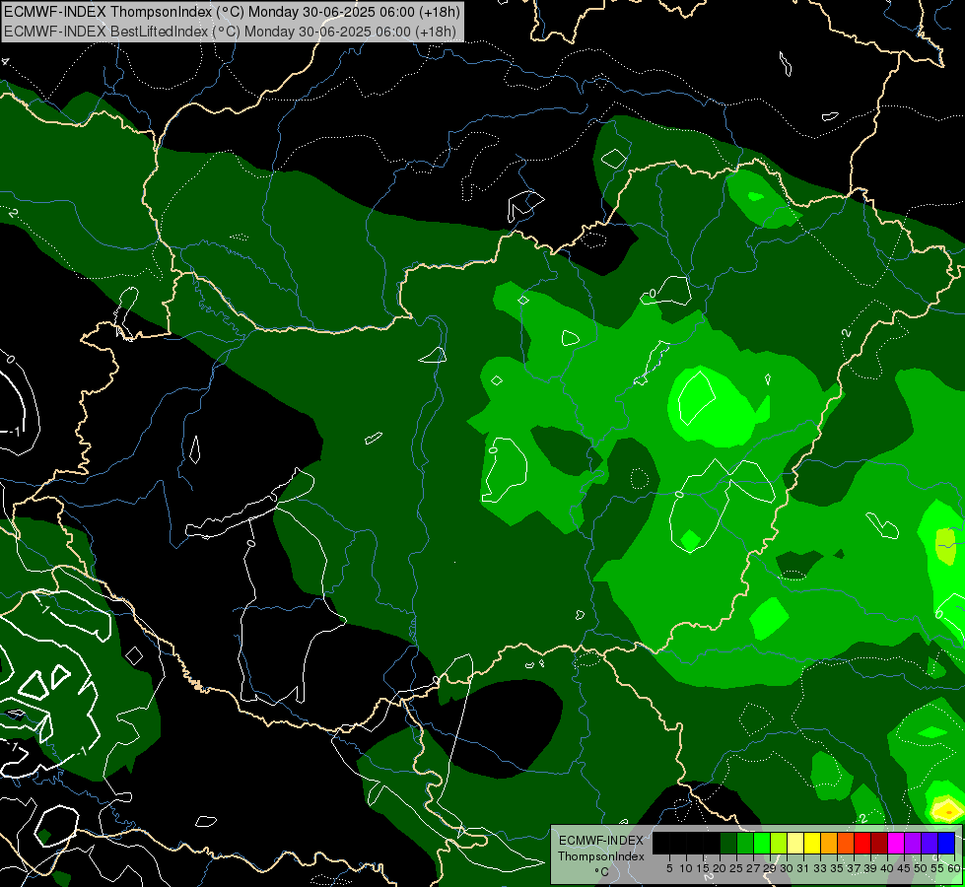The height and width of the screenshot is (887, 965).
Task: Click the bright red 37–39 legend swatch
Action: click(x=862, y=843)
